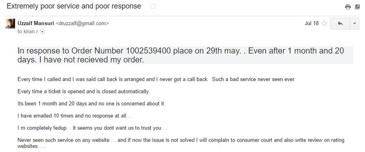Click the highlighted line 'days. I have not recieved my order.'

pyautogui.click(x=81, y=60)
